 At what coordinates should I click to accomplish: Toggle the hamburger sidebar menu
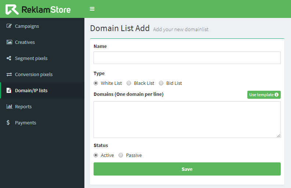[x=92, y=9]
